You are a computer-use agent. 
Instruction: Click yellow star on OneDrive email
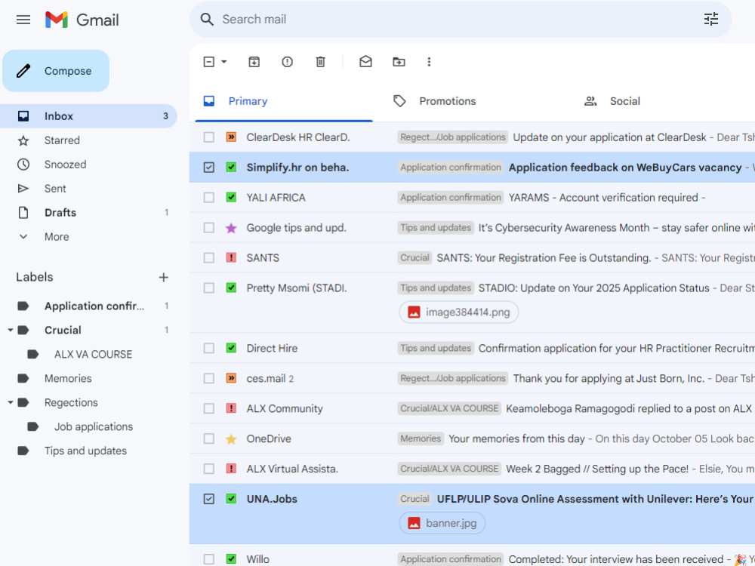click(231, 439)
